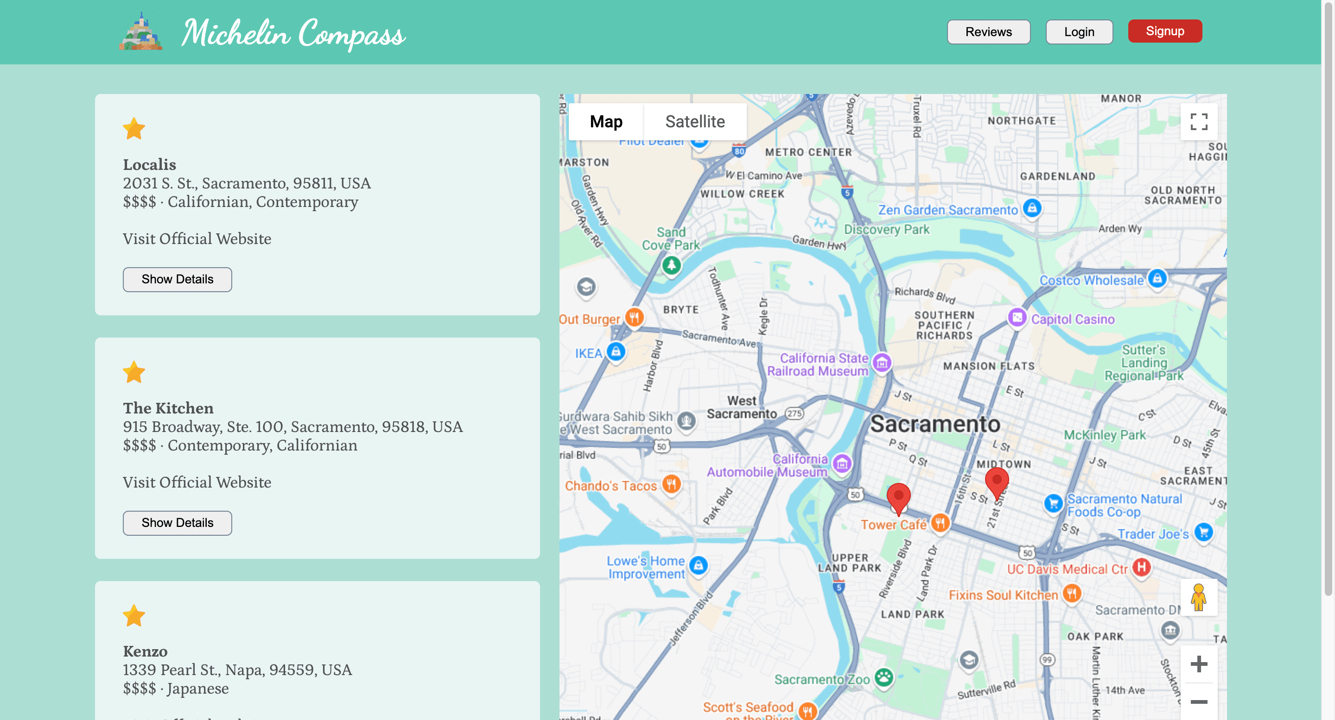Click the Out Burger restaurant marker
Image resolution: width=1335 pixels, height=720 pixels.
[634, 317]
